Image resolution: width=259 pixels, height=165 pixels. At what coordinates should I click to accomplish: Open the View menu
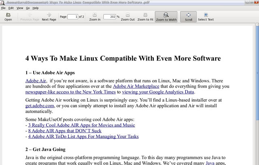coord(20,8)
